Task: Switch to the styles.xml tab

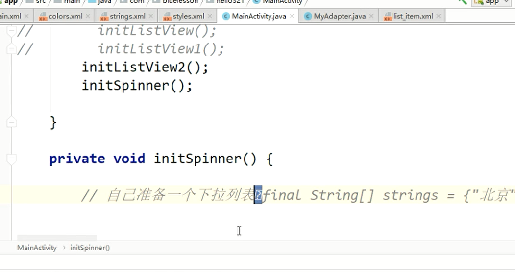Action: (188, 16)
